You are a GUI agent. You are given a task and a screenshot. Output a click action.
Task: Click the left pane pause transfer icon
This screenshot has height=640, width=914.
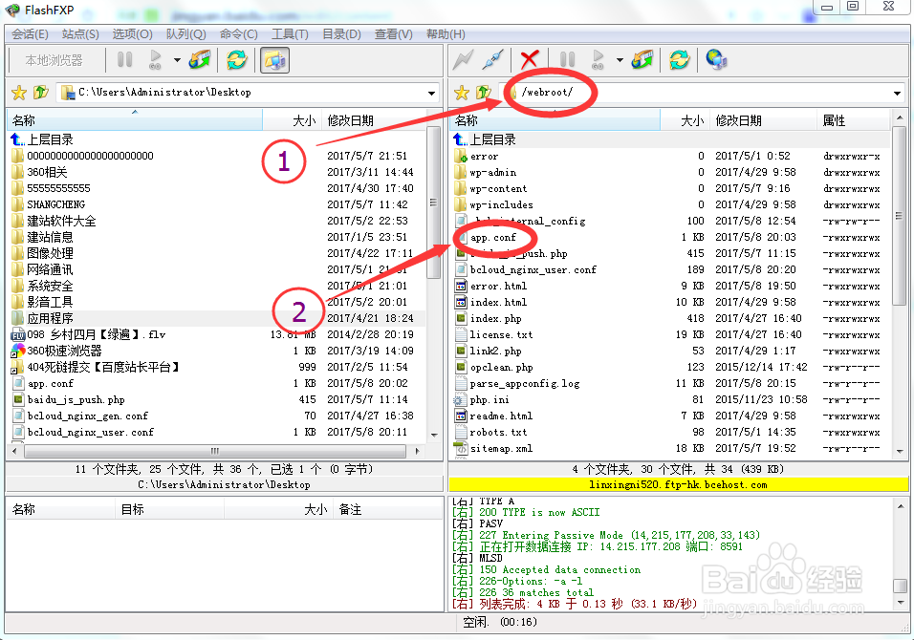(x=124, y=59)
